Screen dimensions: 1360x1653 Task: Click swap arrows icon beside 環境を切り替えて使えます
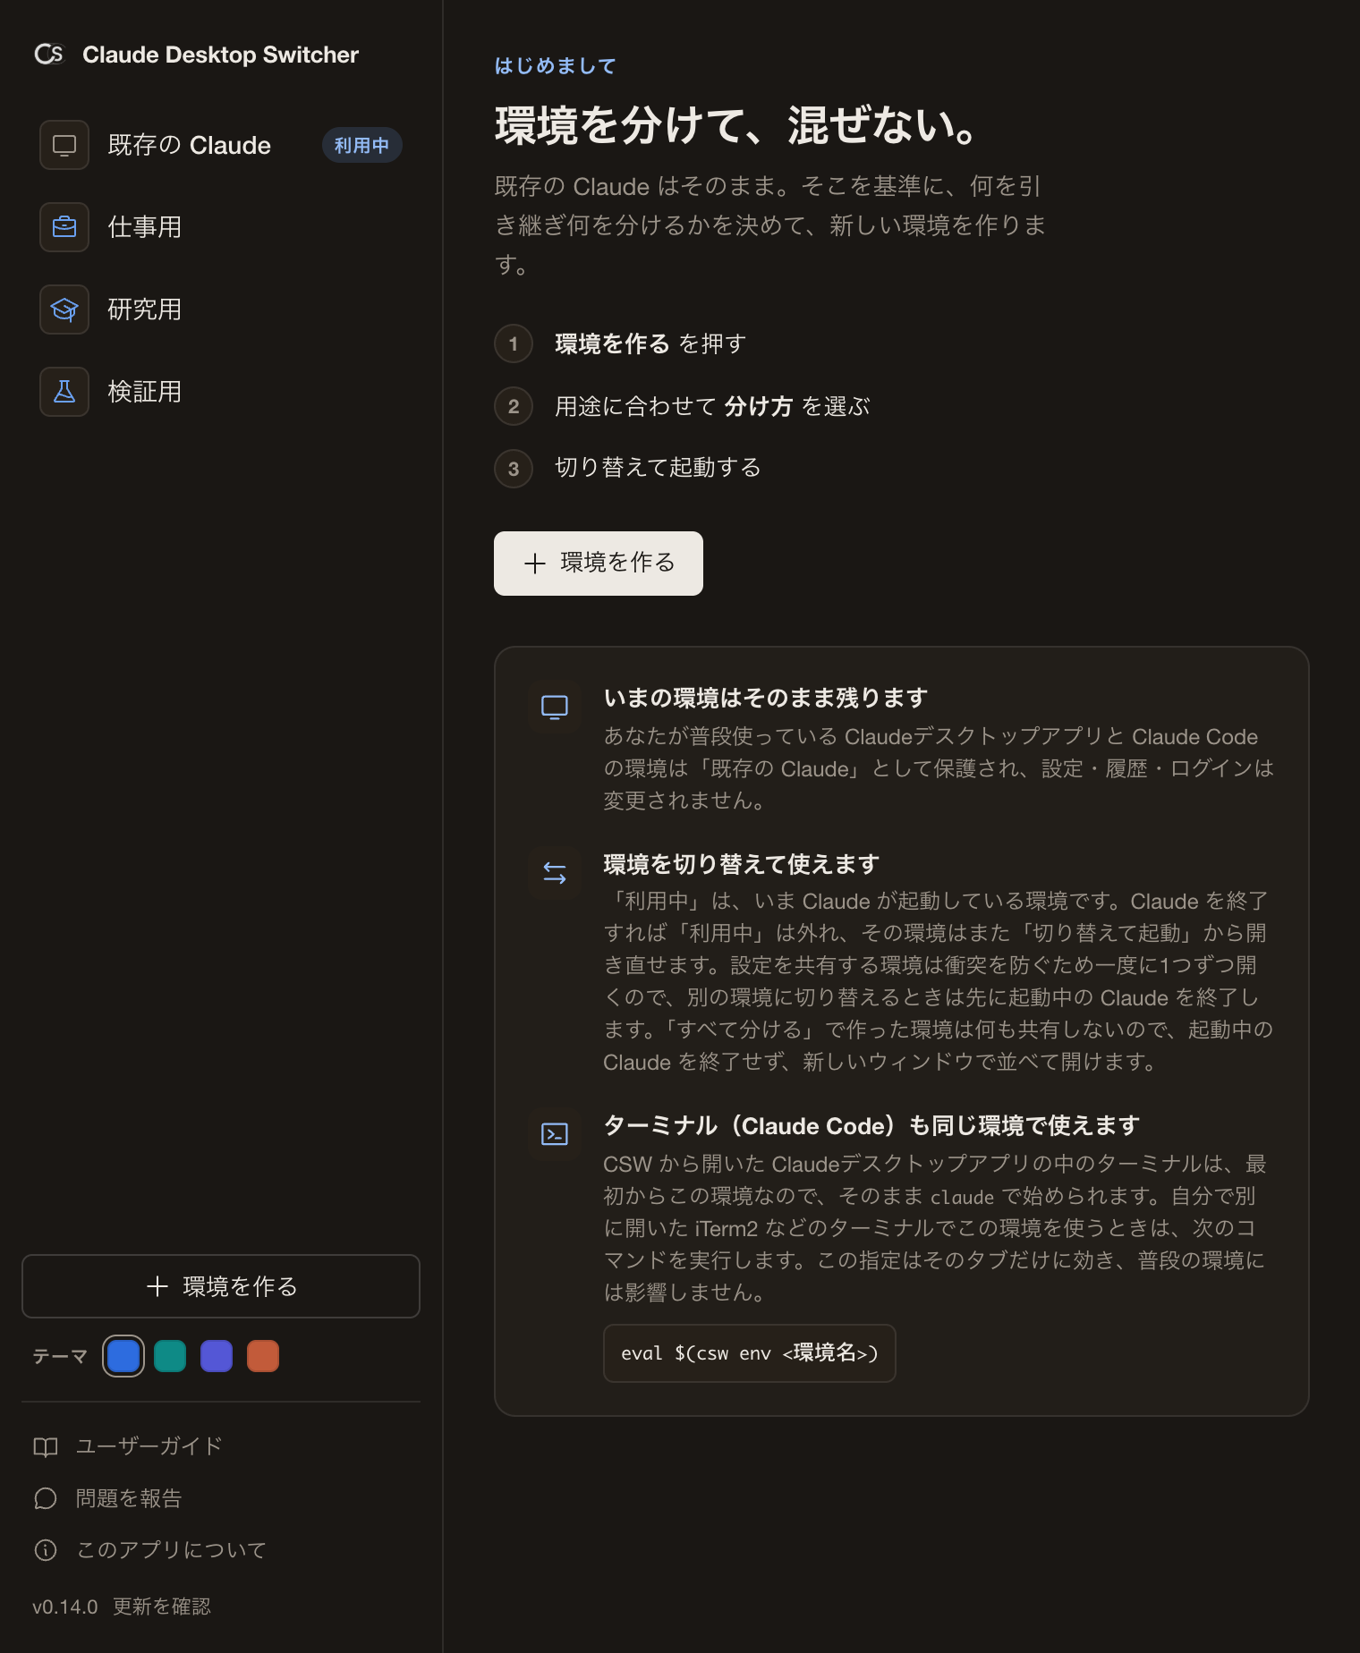point(555,873)
